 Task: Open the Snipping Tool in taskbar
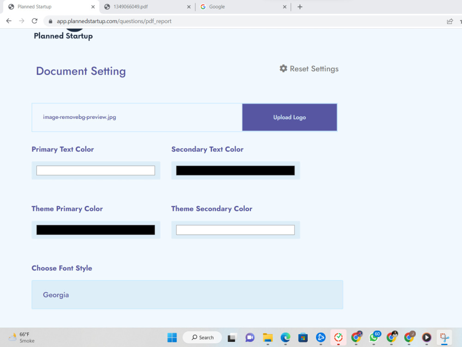pyautogui.click(x=444, y=337)
